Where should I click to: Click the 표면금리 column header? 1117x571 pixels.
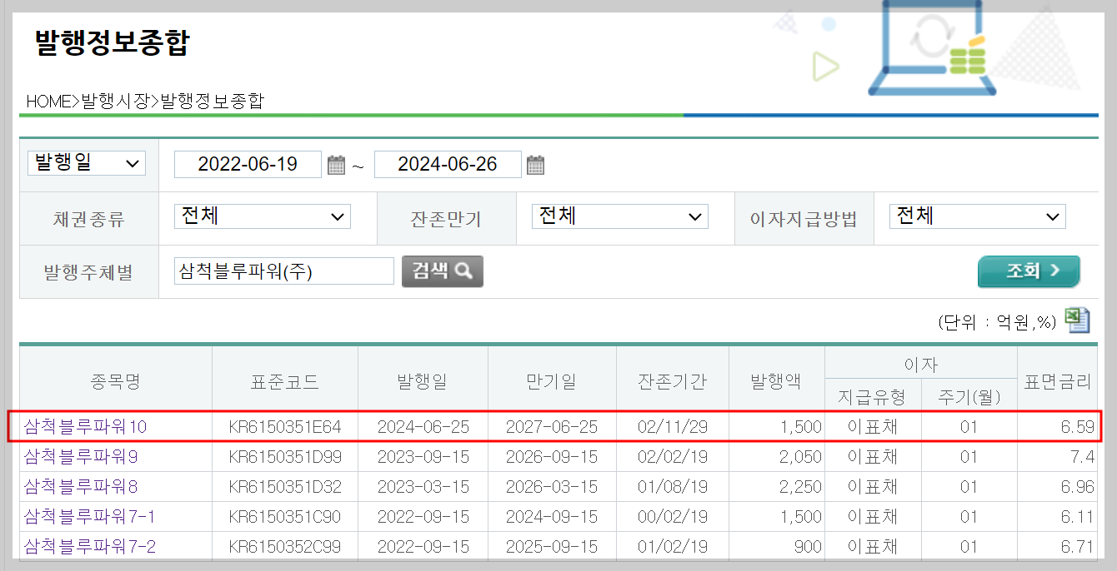[1057, 381]
